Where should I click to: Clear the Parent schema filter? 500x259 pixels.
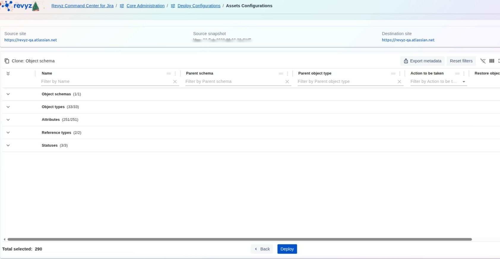click(287, 82)
